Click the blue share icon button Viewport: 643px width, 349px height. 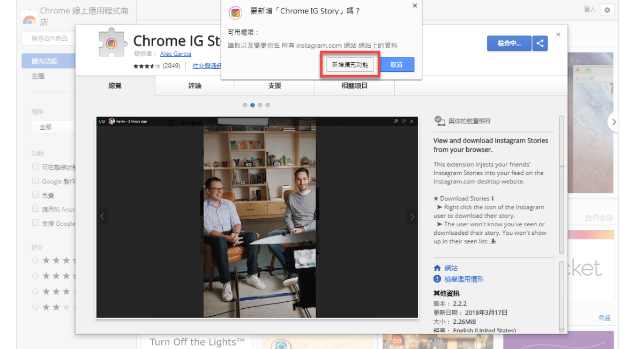tap(540, 43)
